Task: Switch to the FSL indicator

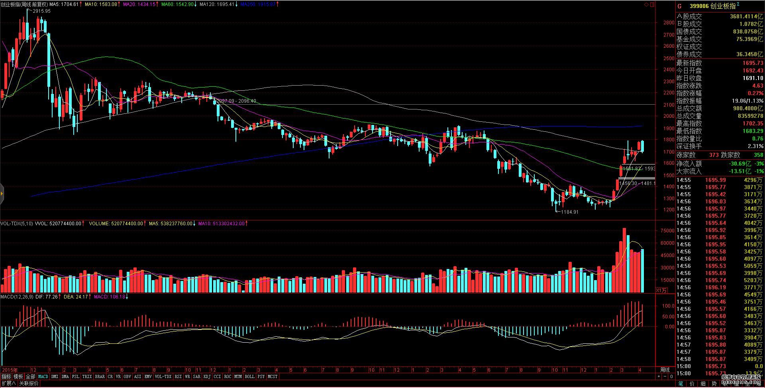Action: pyautogui.click(x=75, y=376)
